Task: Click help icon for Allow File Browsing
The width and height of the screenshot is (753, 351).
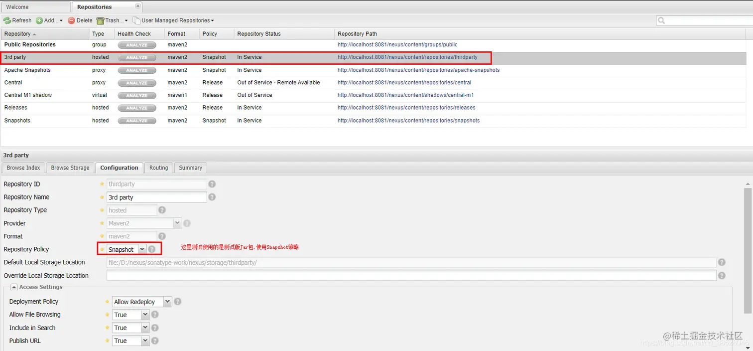Action: click(x=155, y=315)
